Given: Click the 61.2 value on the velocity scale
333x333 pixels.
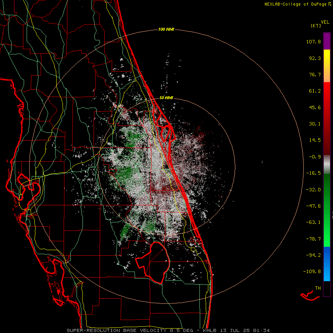Looking at the screenshot, I should pyautogui.click(x=315, y=91).
